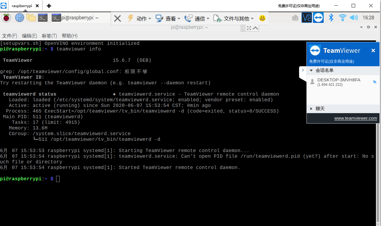The image size is (381, 226).
Task: Open the www.teamviewer.com link
Action: tap(356, 118)
